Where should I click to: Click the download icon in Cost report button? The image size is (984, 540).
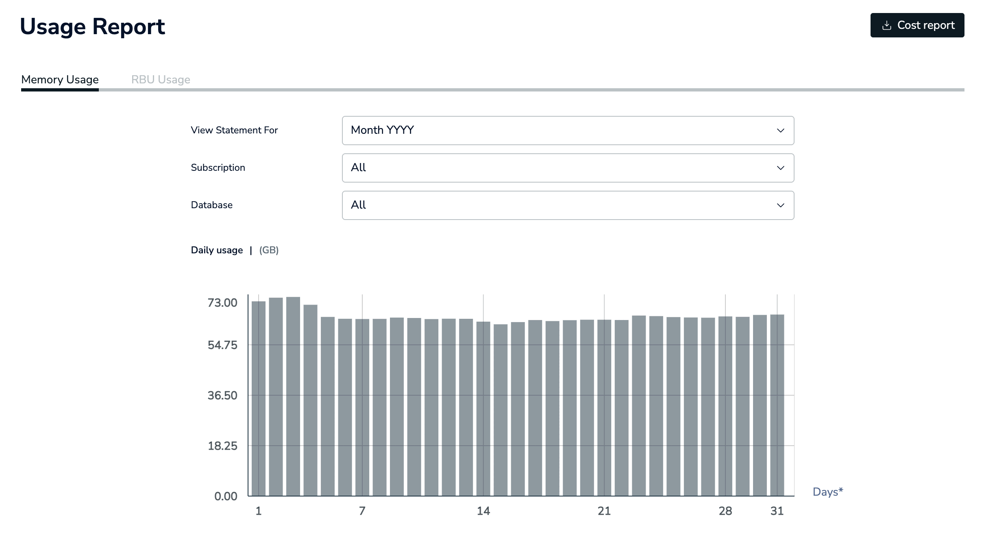click(x=886, y=26)
